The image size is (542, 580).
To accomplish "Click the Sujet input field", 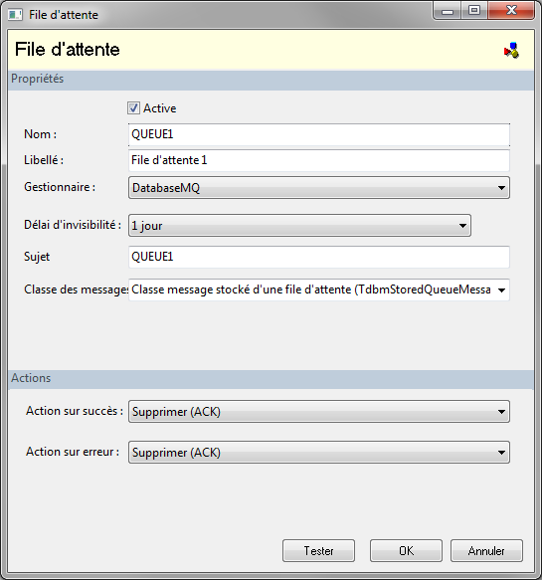I will [319, 257].
